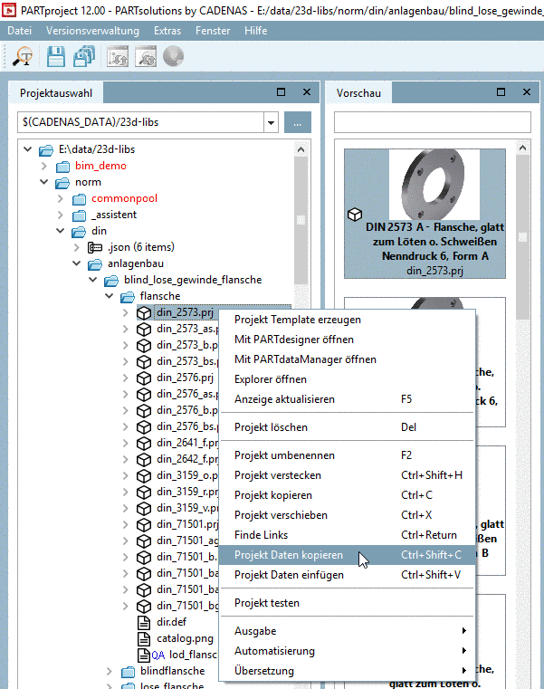This screenshot has width=544, height=689.
Task: Click the PARTproject app icon in title bar
Action: 9,10
